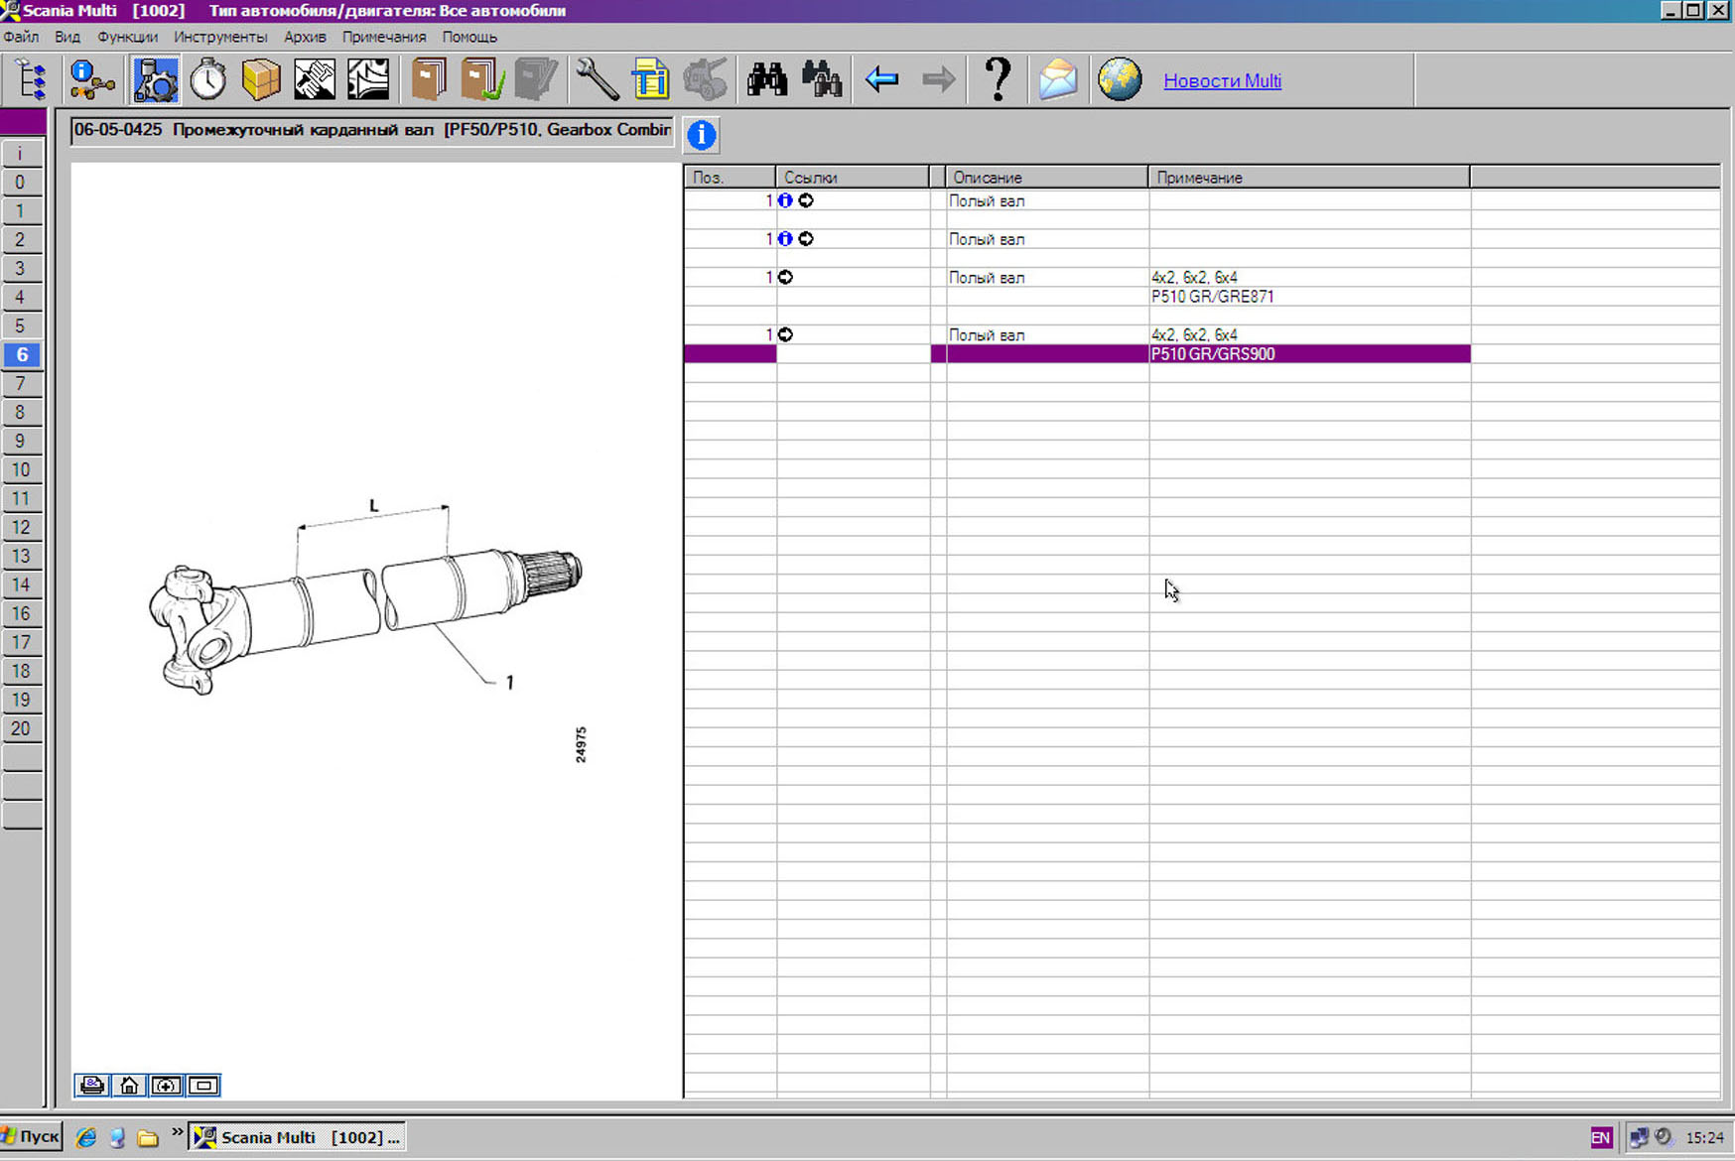Open the Инструменты menu
The image size is (1735, 1161).
[220, 37]
